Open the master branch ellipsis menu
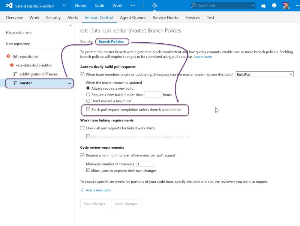The image size is (300, 226). 69,83
